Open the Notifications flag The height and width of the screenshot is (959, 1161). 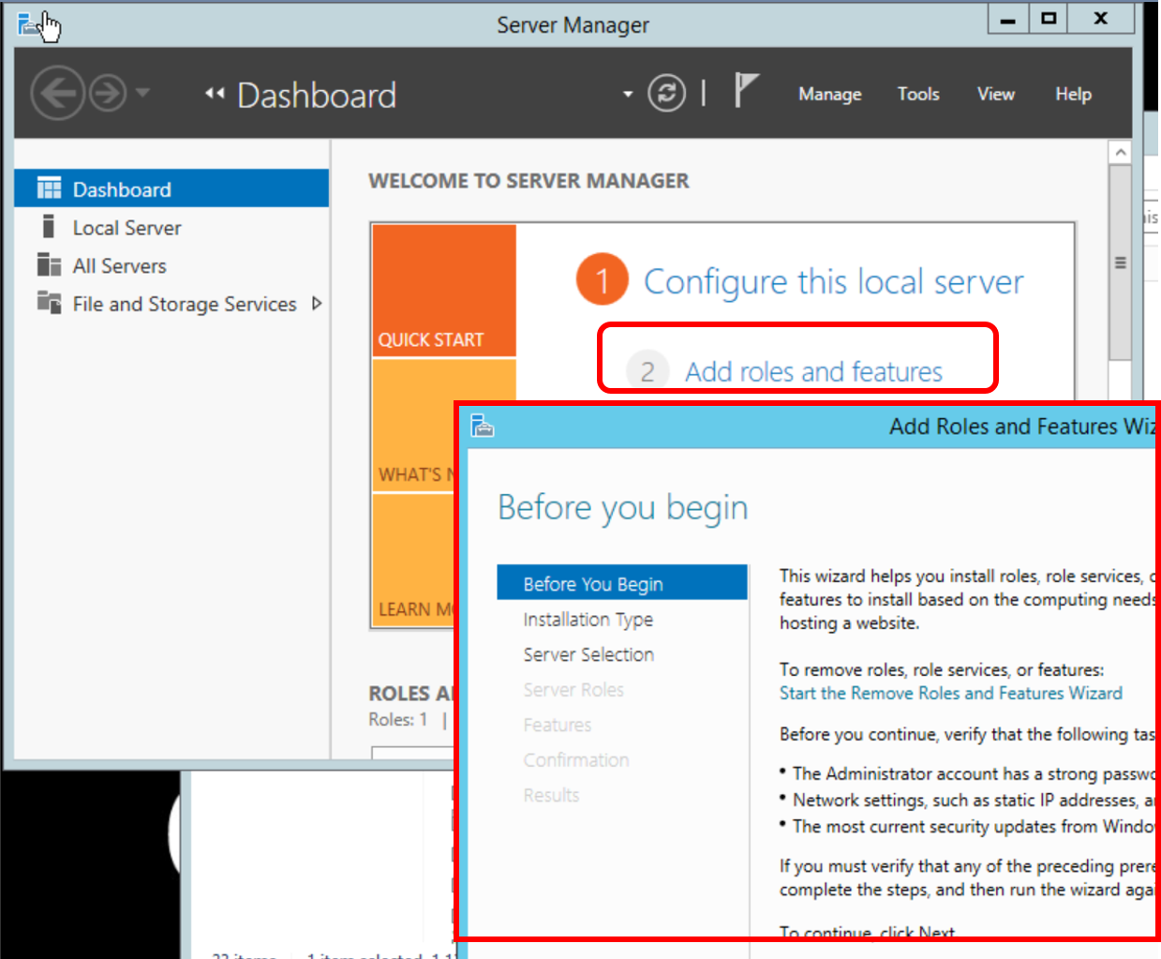(x=746, y=91)
